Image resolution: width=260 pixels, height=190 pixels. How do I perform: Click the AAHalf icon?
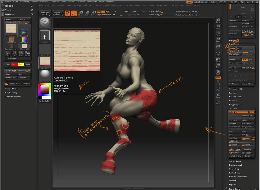218,40
